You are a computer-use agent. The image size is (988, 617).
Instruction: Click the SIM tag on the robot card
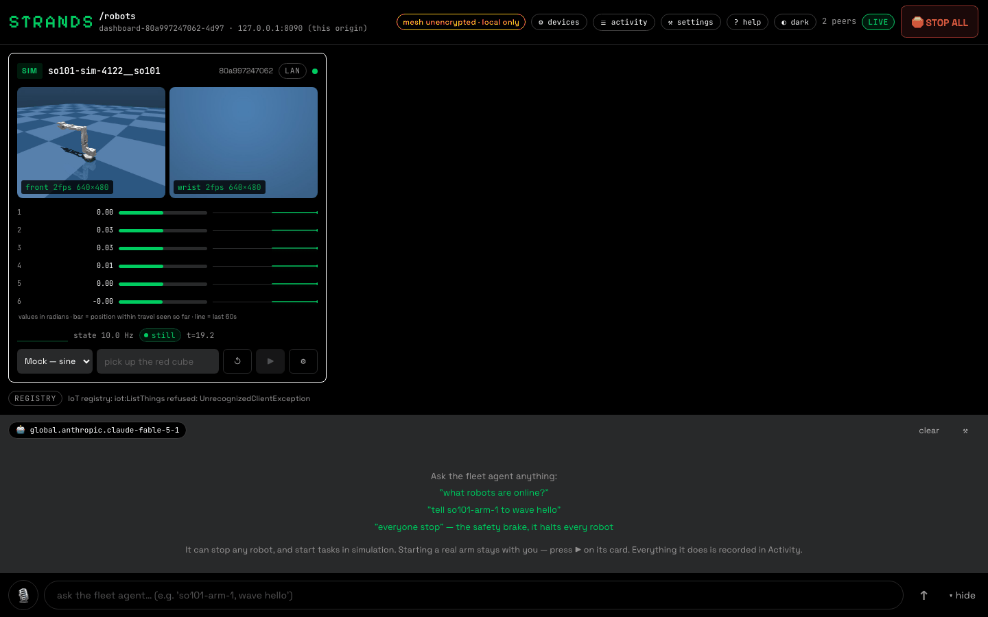30,71
